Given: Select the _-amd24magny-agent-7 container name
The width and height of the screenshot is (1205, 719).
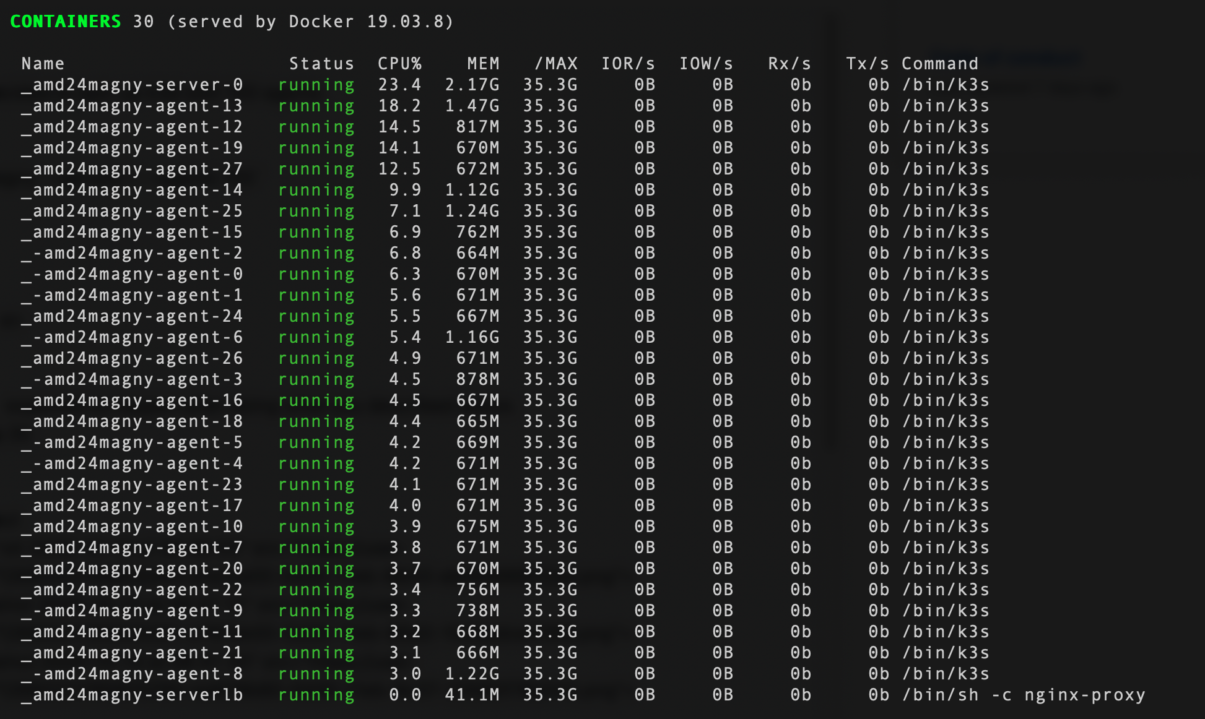Looking at the screenshot, I should click(x=133, y=548).
